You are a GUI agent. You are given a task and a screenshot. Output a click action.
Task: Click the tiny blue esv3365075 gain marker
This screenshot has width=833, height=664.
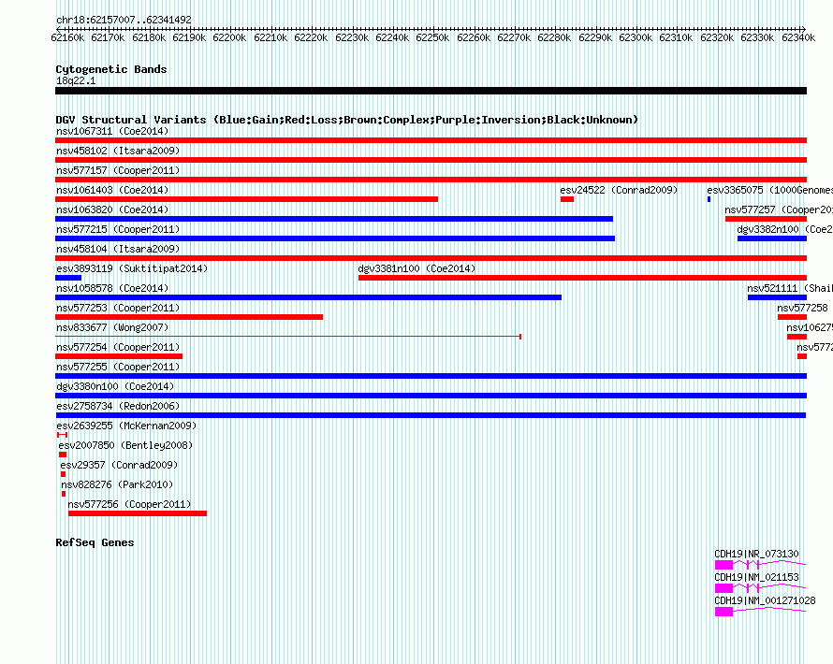point(709,199)
